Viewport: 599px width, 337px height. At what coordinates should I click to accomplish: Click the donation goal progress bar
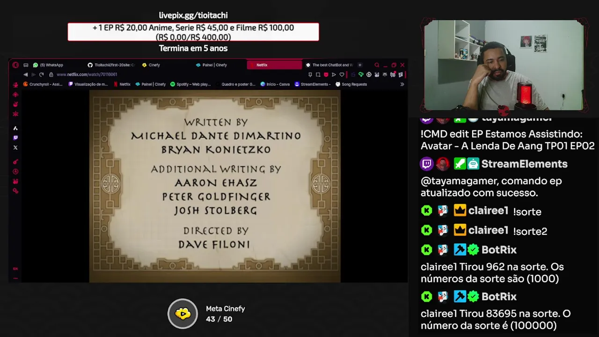click(x=193, y=32)
